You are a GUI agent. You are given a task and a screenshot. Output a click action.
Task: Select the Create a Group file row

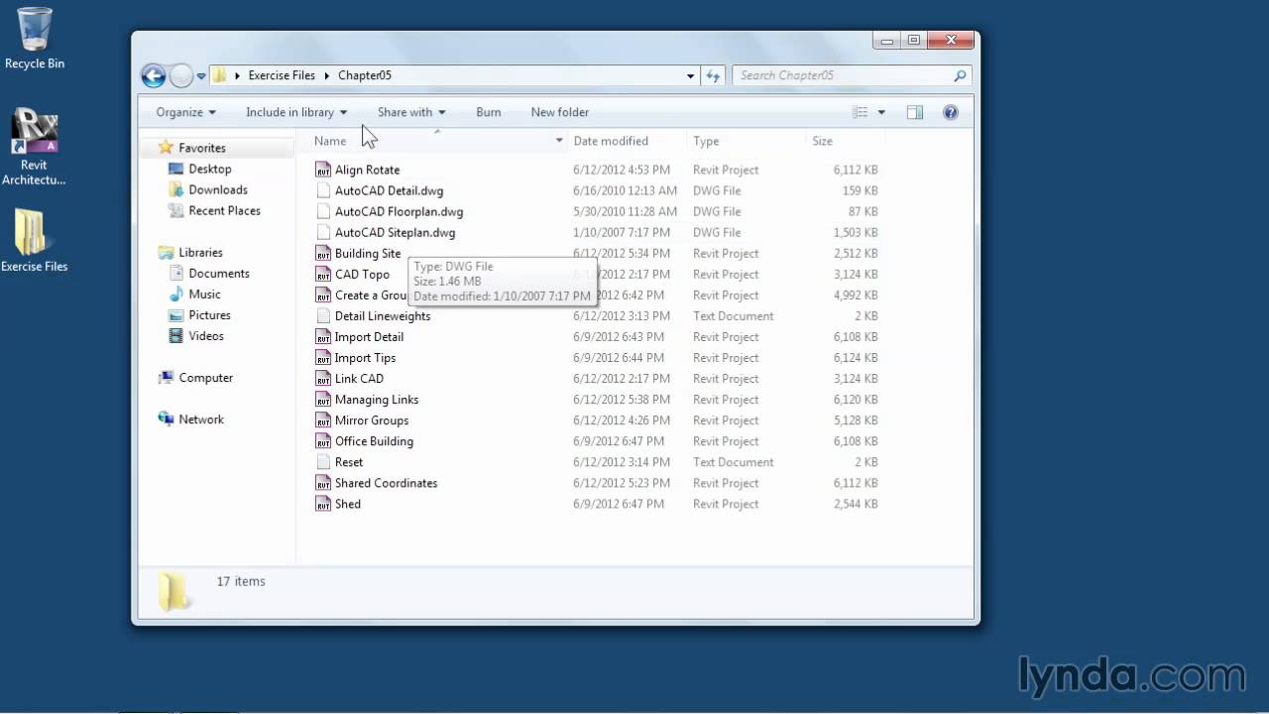(x=597, y=295)
